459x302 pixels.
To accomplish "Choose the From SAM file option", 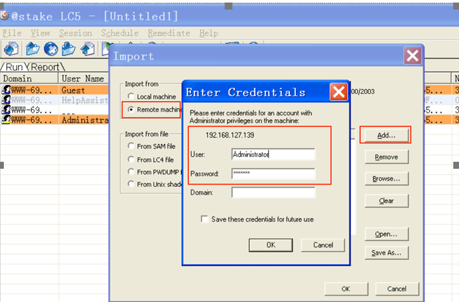I will point(131,146).
